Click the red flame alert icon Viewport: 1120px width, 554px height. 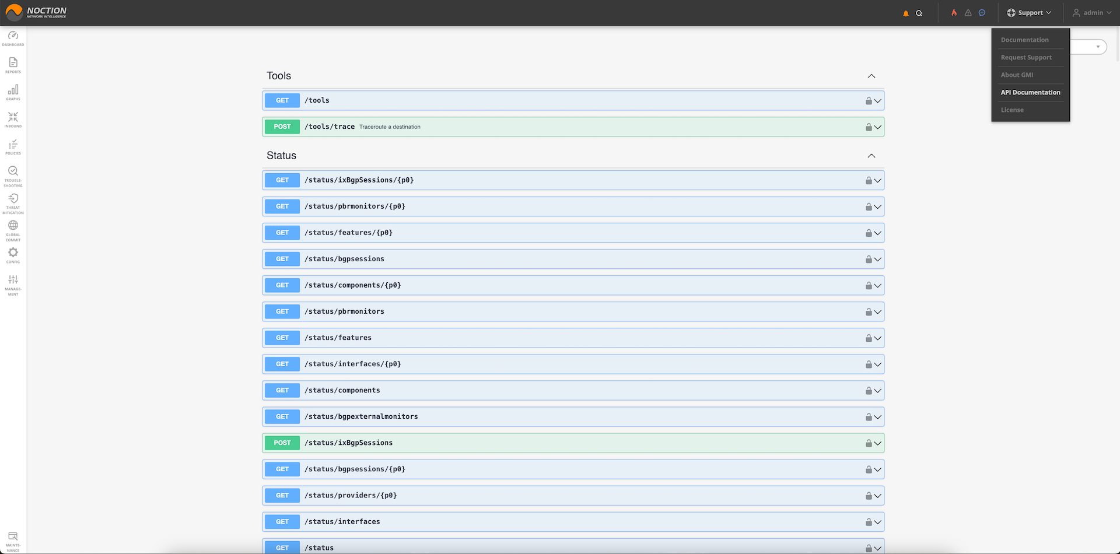954,12
